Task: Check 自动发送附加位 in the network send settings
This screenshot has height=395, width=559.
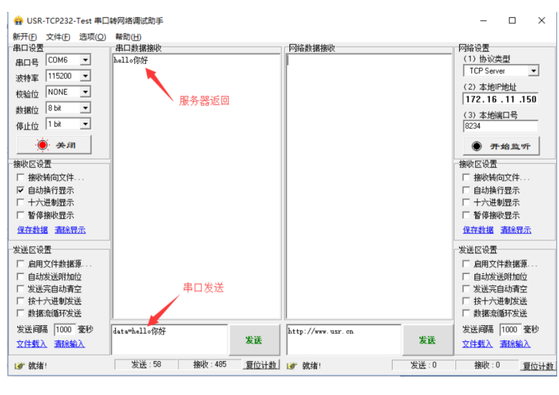Action: (x=466, y=277)
